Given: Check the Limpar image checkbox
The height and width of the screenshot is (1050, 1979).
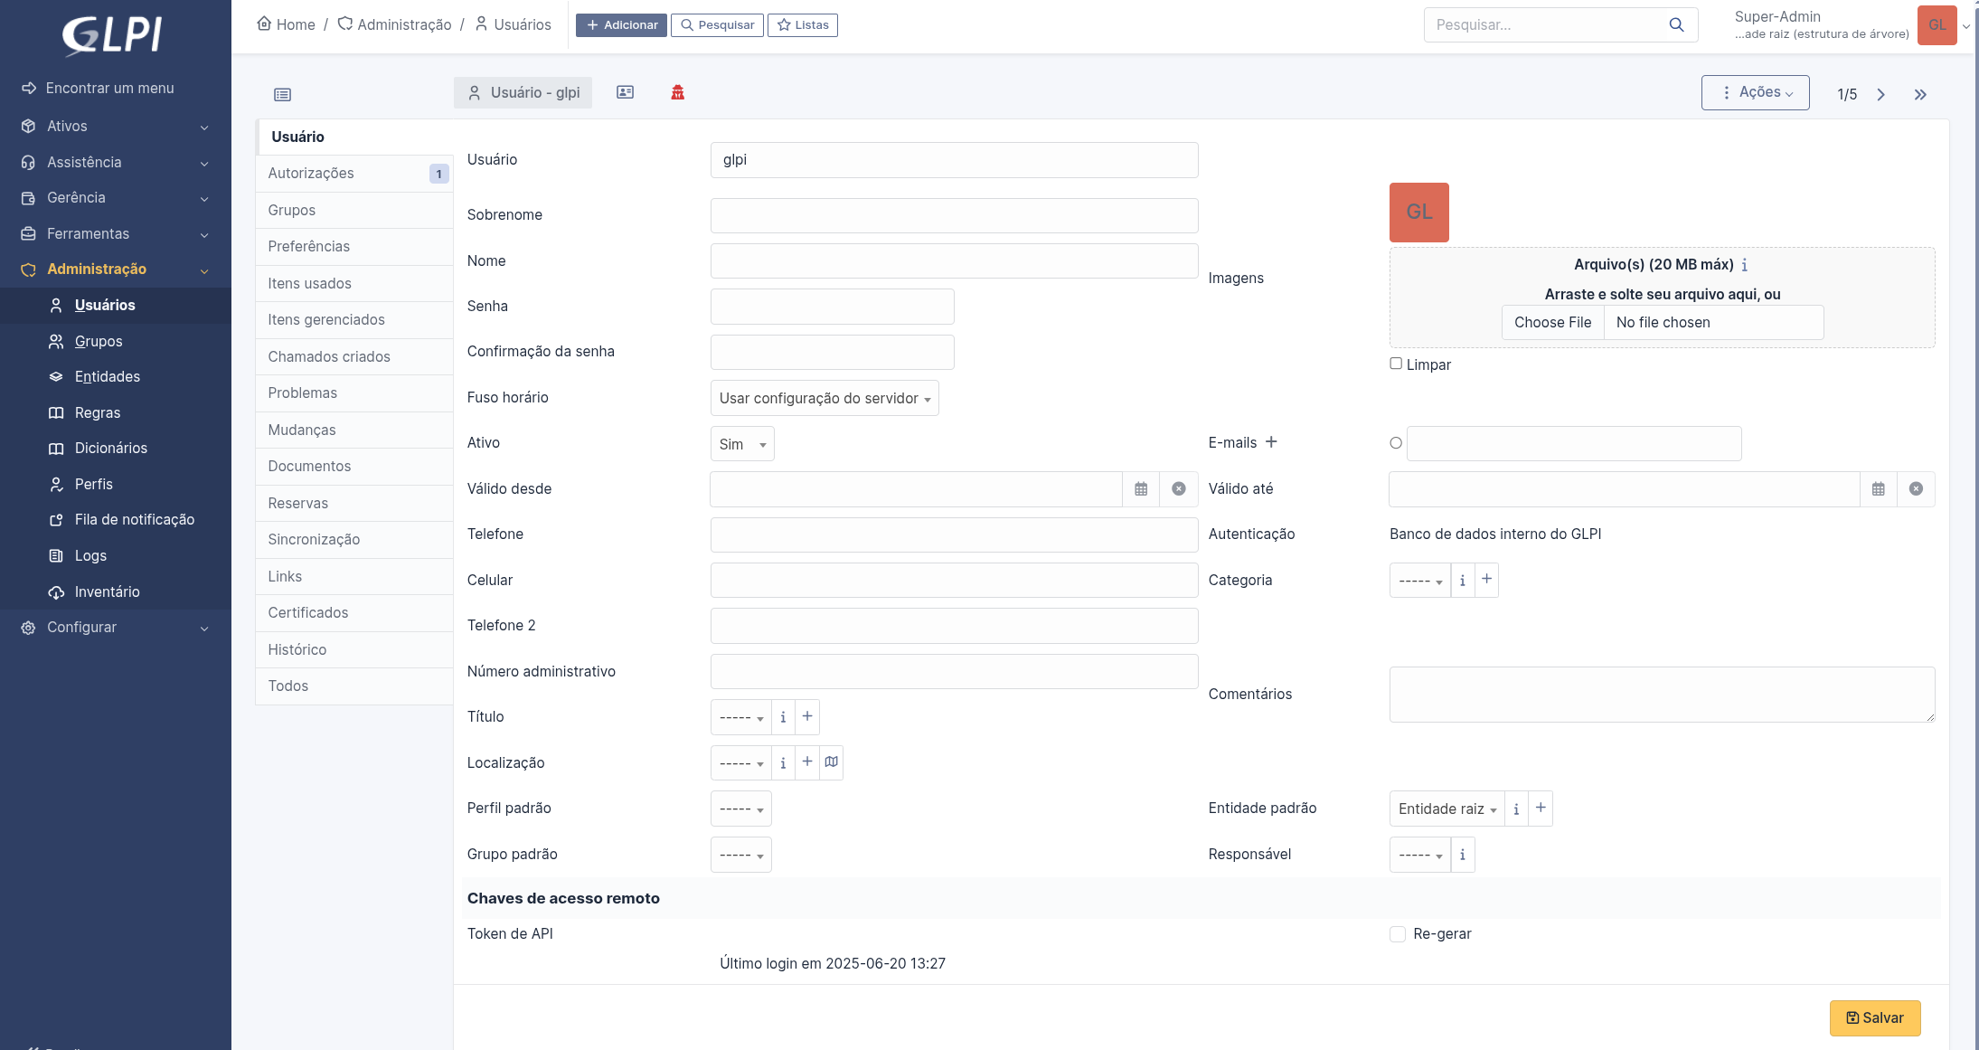Looking at the screenshot, I should point(1396,364).
